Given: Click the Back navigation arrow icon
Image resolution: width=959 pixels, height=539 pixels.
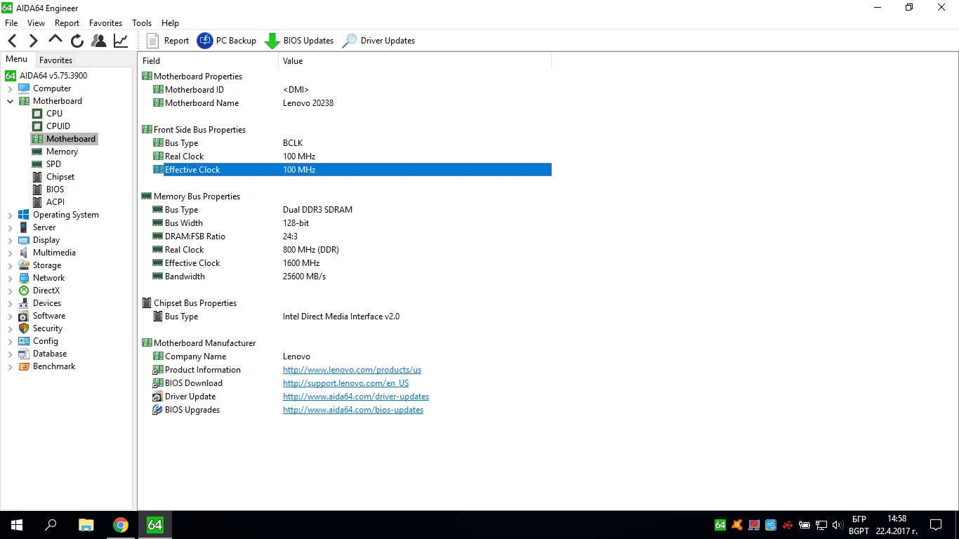Looking at the screenshot, I should (x=12, y=41).
